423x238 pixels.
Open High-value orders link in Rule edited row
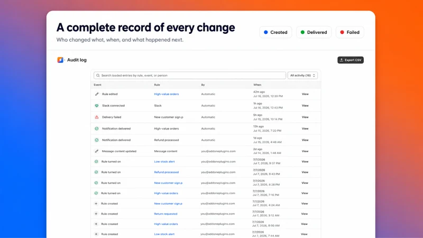point(167,94)
